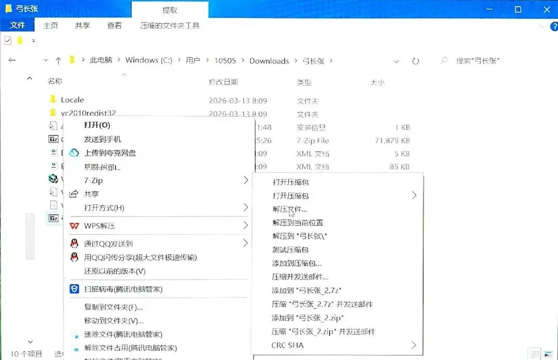Go back with the left arrow
Viewport: 558px width, 360px height.
[12, 60]
